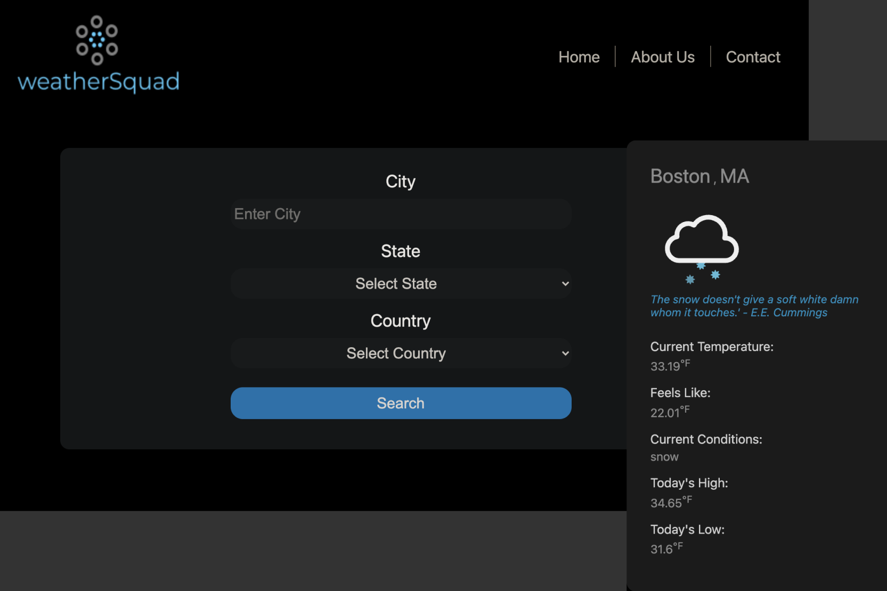Click the City field label
The height and width of the screenshot is (591, 887).
click(x=400, y=182)
